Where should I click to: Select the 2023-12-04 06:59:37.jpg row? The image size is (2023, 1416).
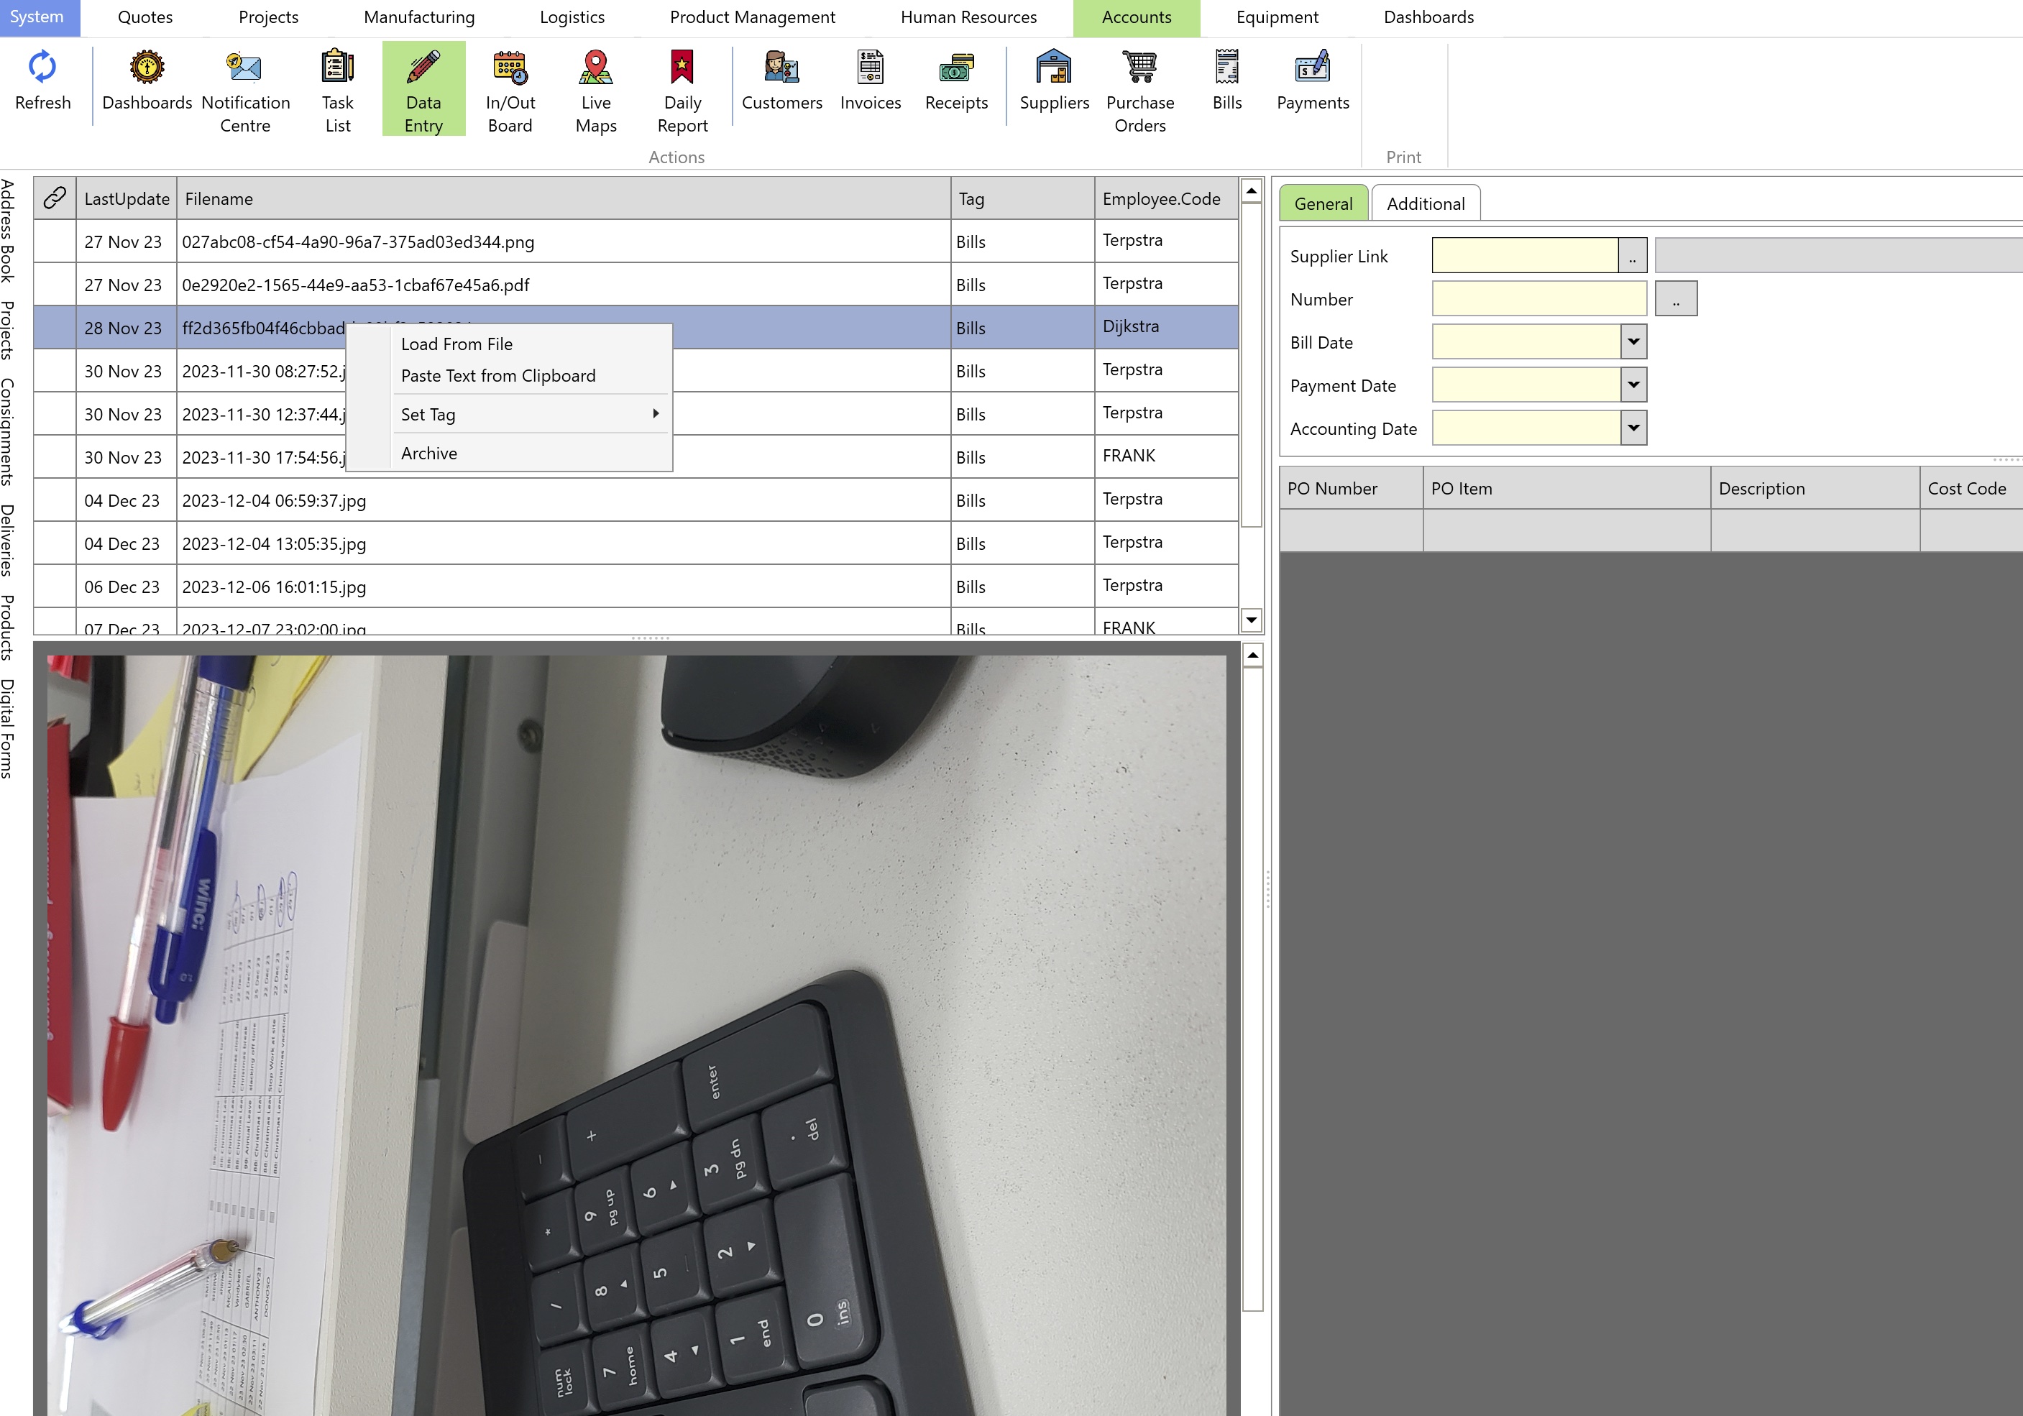pyautogui.click(x=636, y=500)
